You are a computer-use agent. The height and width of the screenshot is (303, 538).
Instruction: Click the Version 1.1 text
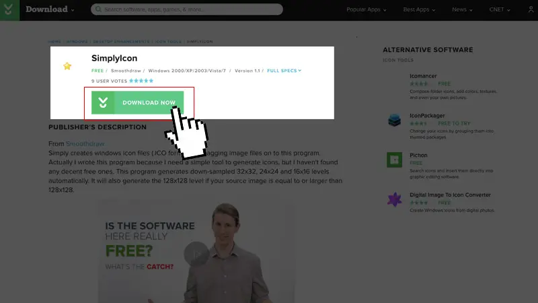[247, 71]
